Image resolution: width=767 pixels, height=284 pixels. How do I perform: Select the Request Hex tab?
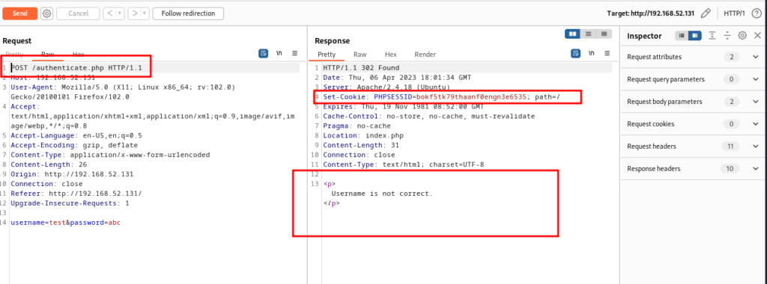pyautogui.click(x=78, y=54)
